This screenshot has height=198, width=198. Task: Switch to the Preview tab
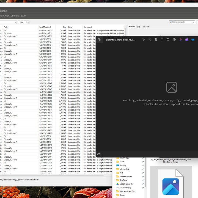pos(132,26)
